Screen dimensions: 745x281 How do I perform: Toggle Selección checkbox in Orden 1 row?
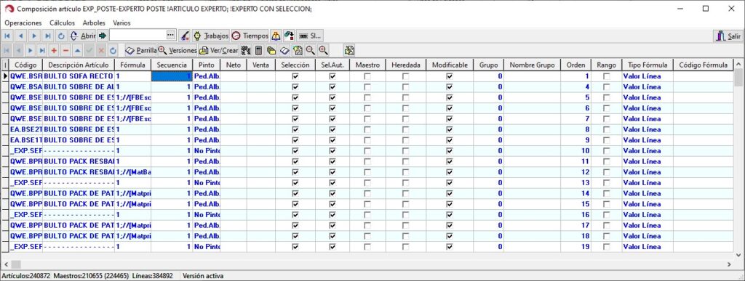295,76
